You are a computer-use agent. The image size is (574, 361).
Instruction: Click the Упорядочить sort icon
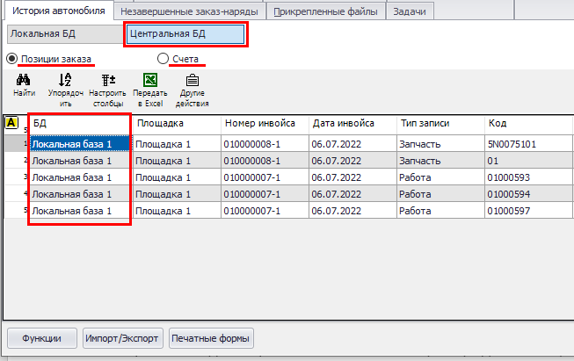pyautogui.click(x=65, y=80)
